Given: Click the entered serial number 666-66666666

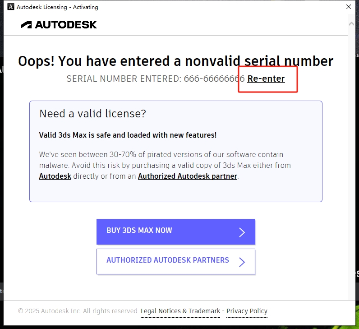Looking at the screenshot, I should click(x=214, y=79).
